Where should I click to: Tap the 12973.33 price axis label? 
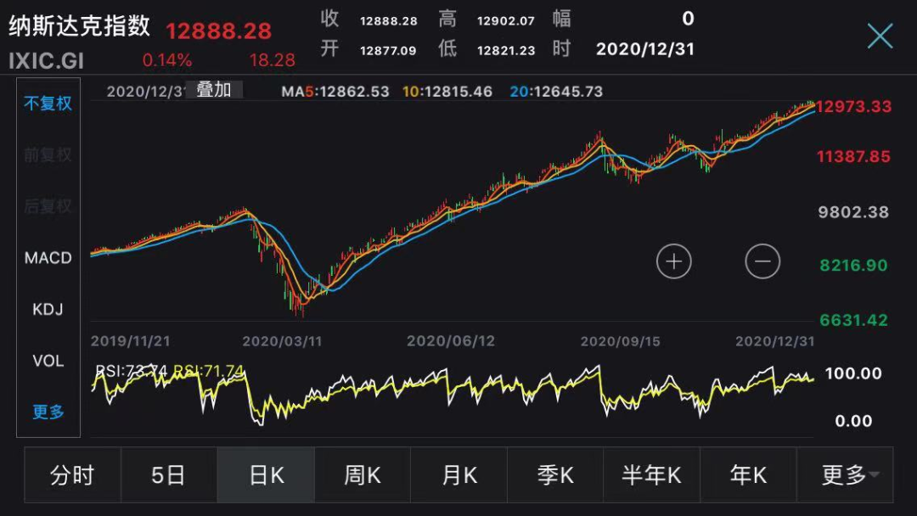[854, 106]
